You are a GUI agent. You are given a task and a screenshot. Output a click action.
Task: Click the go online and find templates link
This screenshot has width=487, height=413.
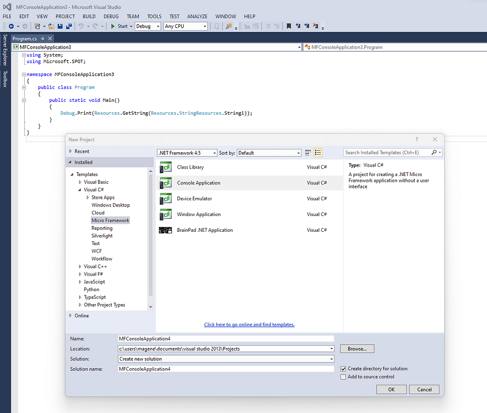249,324
